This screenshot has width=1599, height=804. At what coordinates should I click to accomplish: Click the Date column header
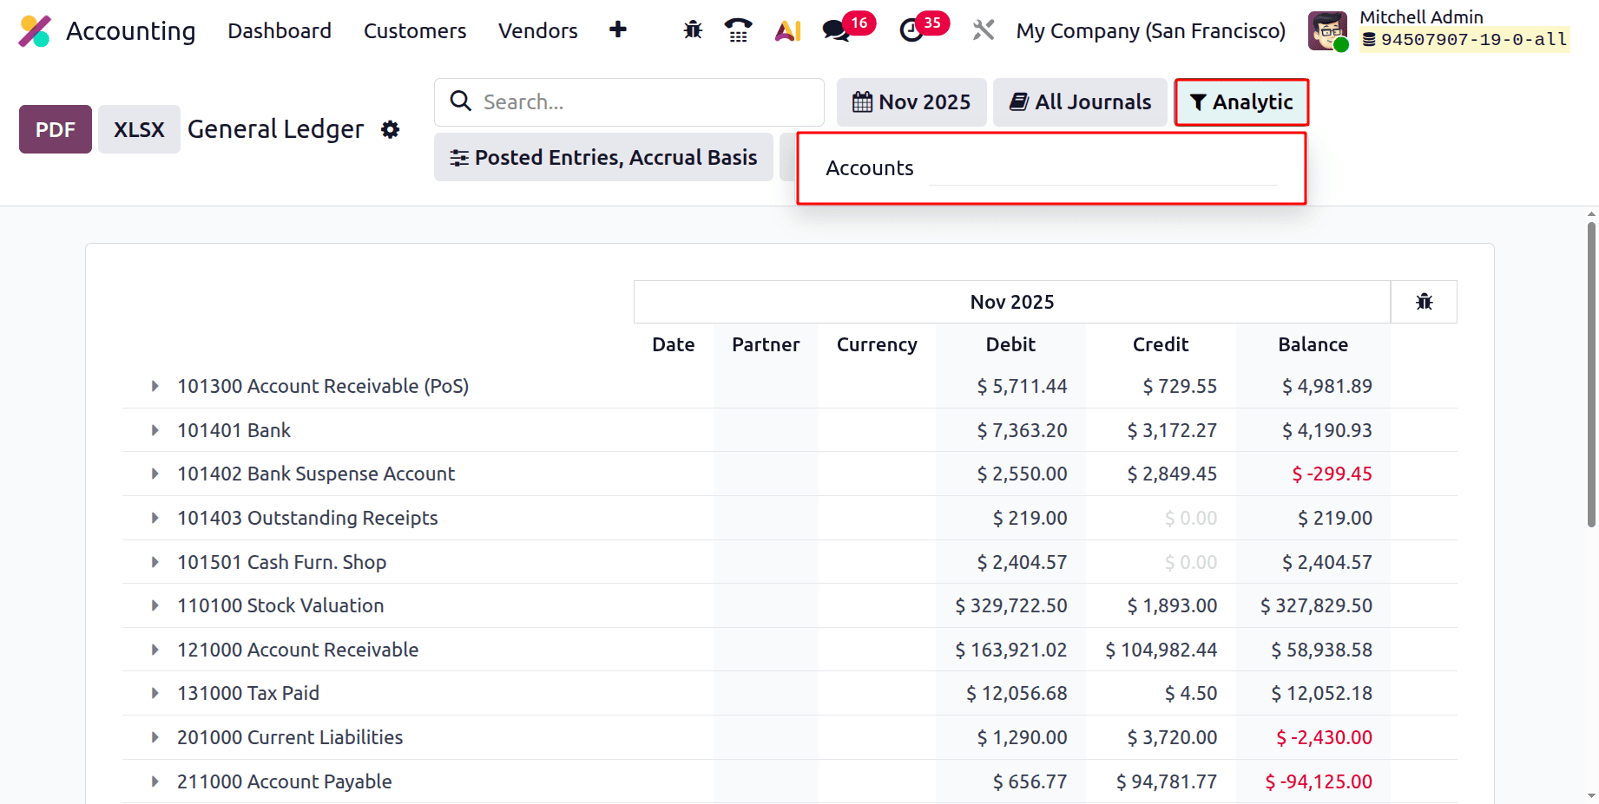(x=674, y=344)
